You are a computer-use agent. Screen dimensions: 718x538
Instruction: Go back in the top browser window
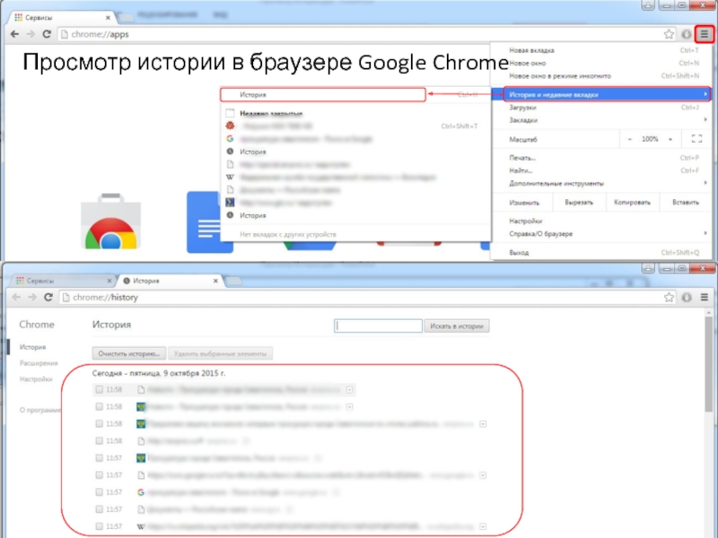tap(14, 34)
